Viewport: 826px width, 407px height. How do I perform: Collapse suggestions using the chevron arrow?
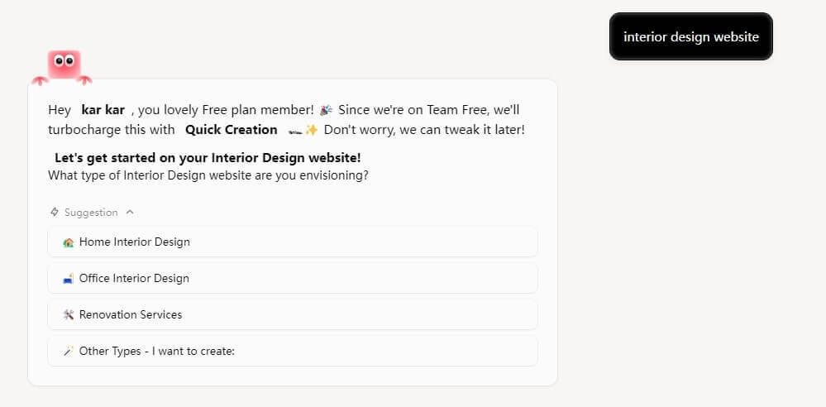click(130, 213)
